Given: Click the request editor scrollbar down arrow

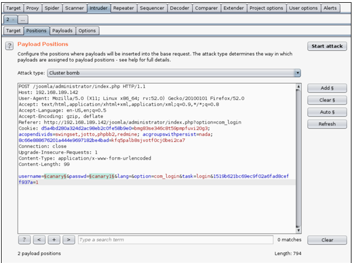Looking at the screenshot, I should 298,230.
